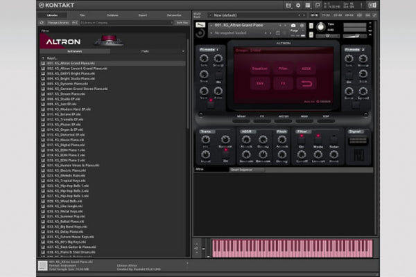Open the Purge dropdown menu
Screen dimensions: 416x277
(x=297, y=30)
